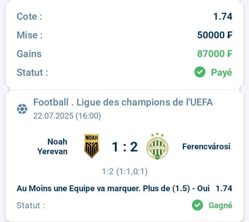Select the Payé status label
249x222 pixels.
coord(222,73)
